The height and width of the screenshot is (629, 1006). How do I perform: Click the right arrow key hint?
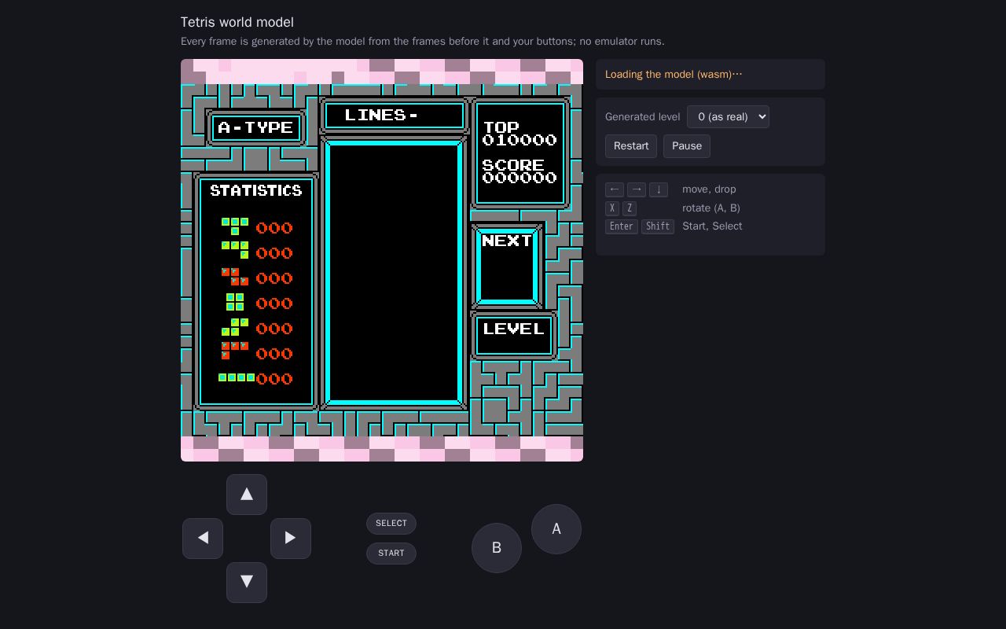click(637, 189)
